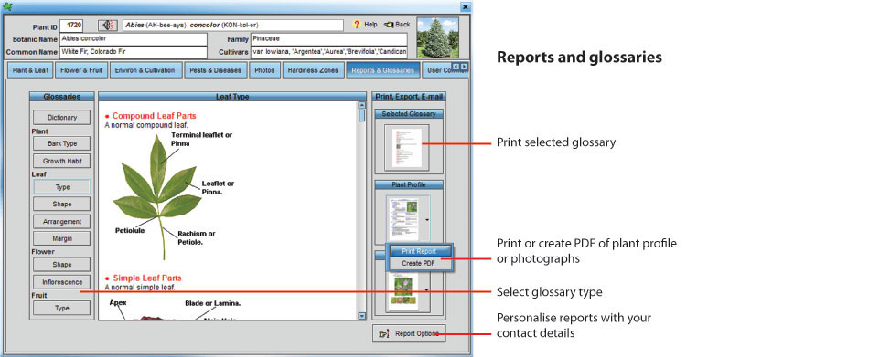Open the Environ & Cultivation tab
This screenshot has height=357, width=869.
(x=145, y=70)
